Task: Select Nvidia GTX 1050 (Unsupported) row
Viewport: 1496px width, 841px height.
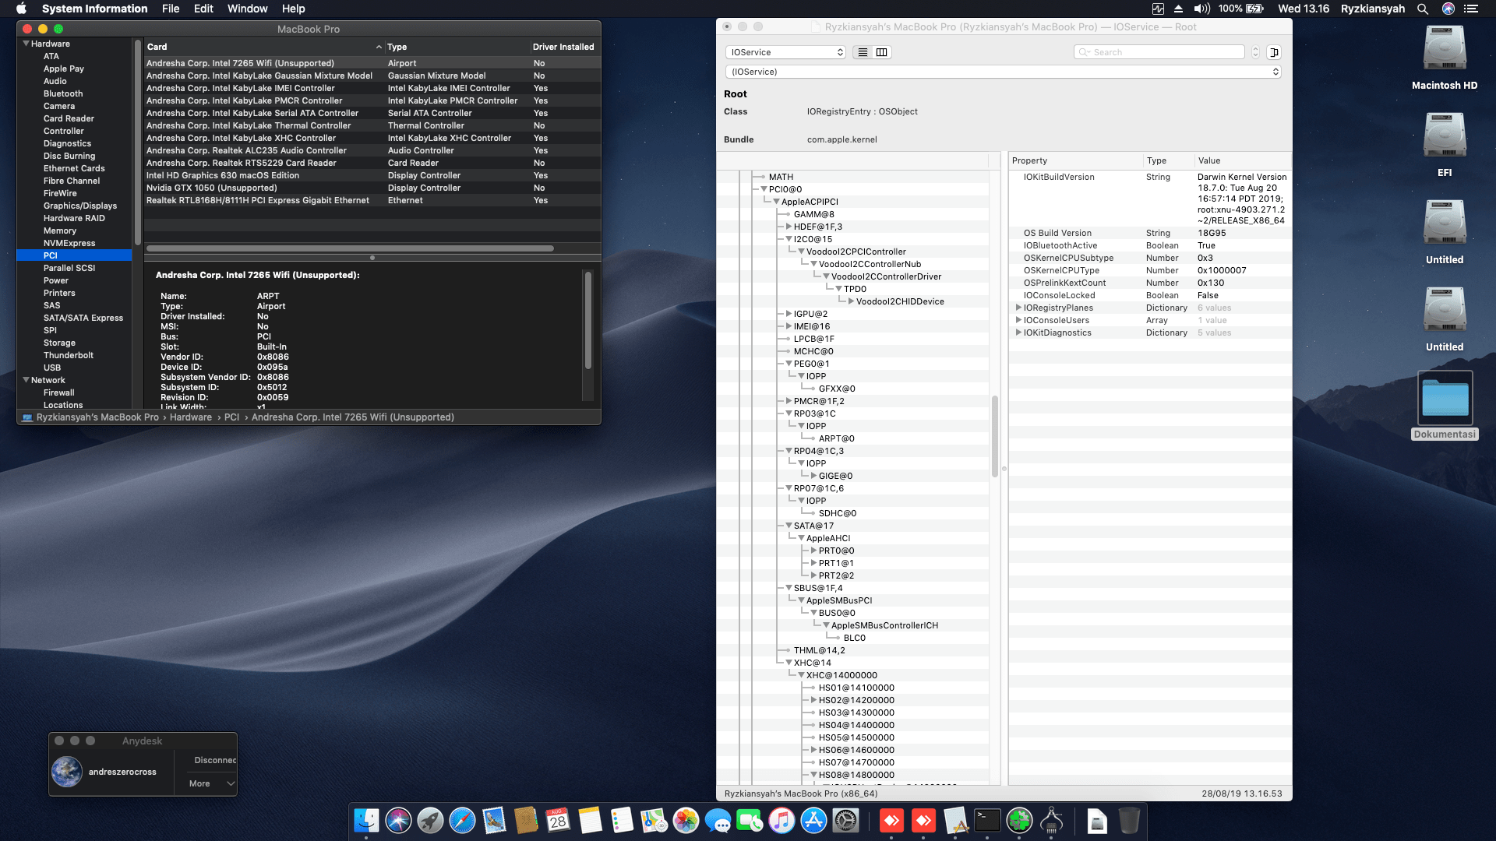Action: (x=372, y=188)
